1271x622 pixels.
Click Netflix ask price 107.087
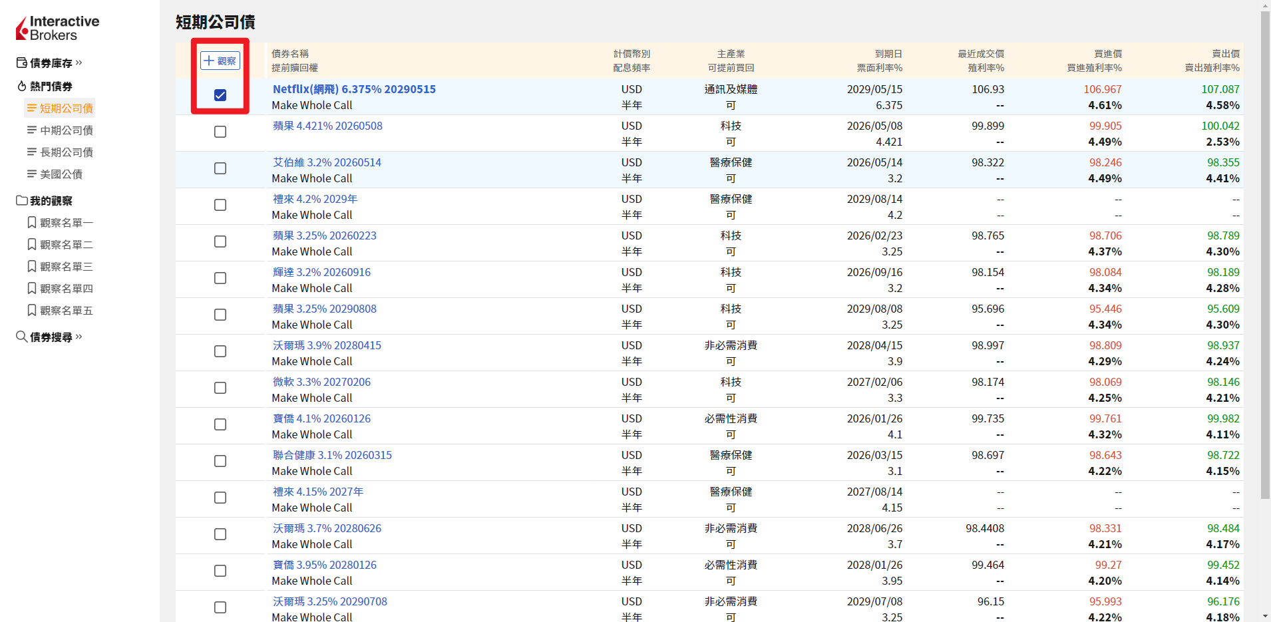(1220, 89)
